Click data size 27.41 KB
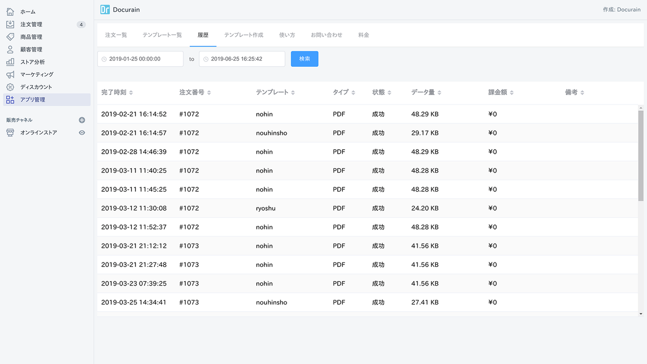 (x=425, y=302)
